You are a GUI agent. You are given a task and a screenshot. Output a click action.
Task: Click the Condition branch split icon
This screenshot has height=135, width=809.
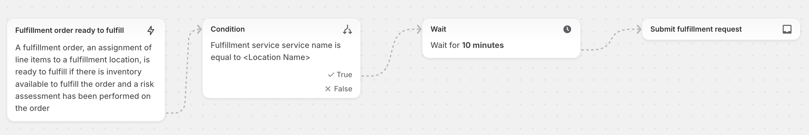(x=347, y=29)
